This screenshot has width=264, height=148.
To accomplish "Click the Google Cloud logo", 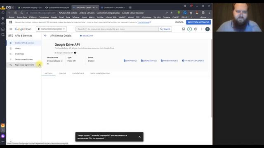I will click(23, 29).
